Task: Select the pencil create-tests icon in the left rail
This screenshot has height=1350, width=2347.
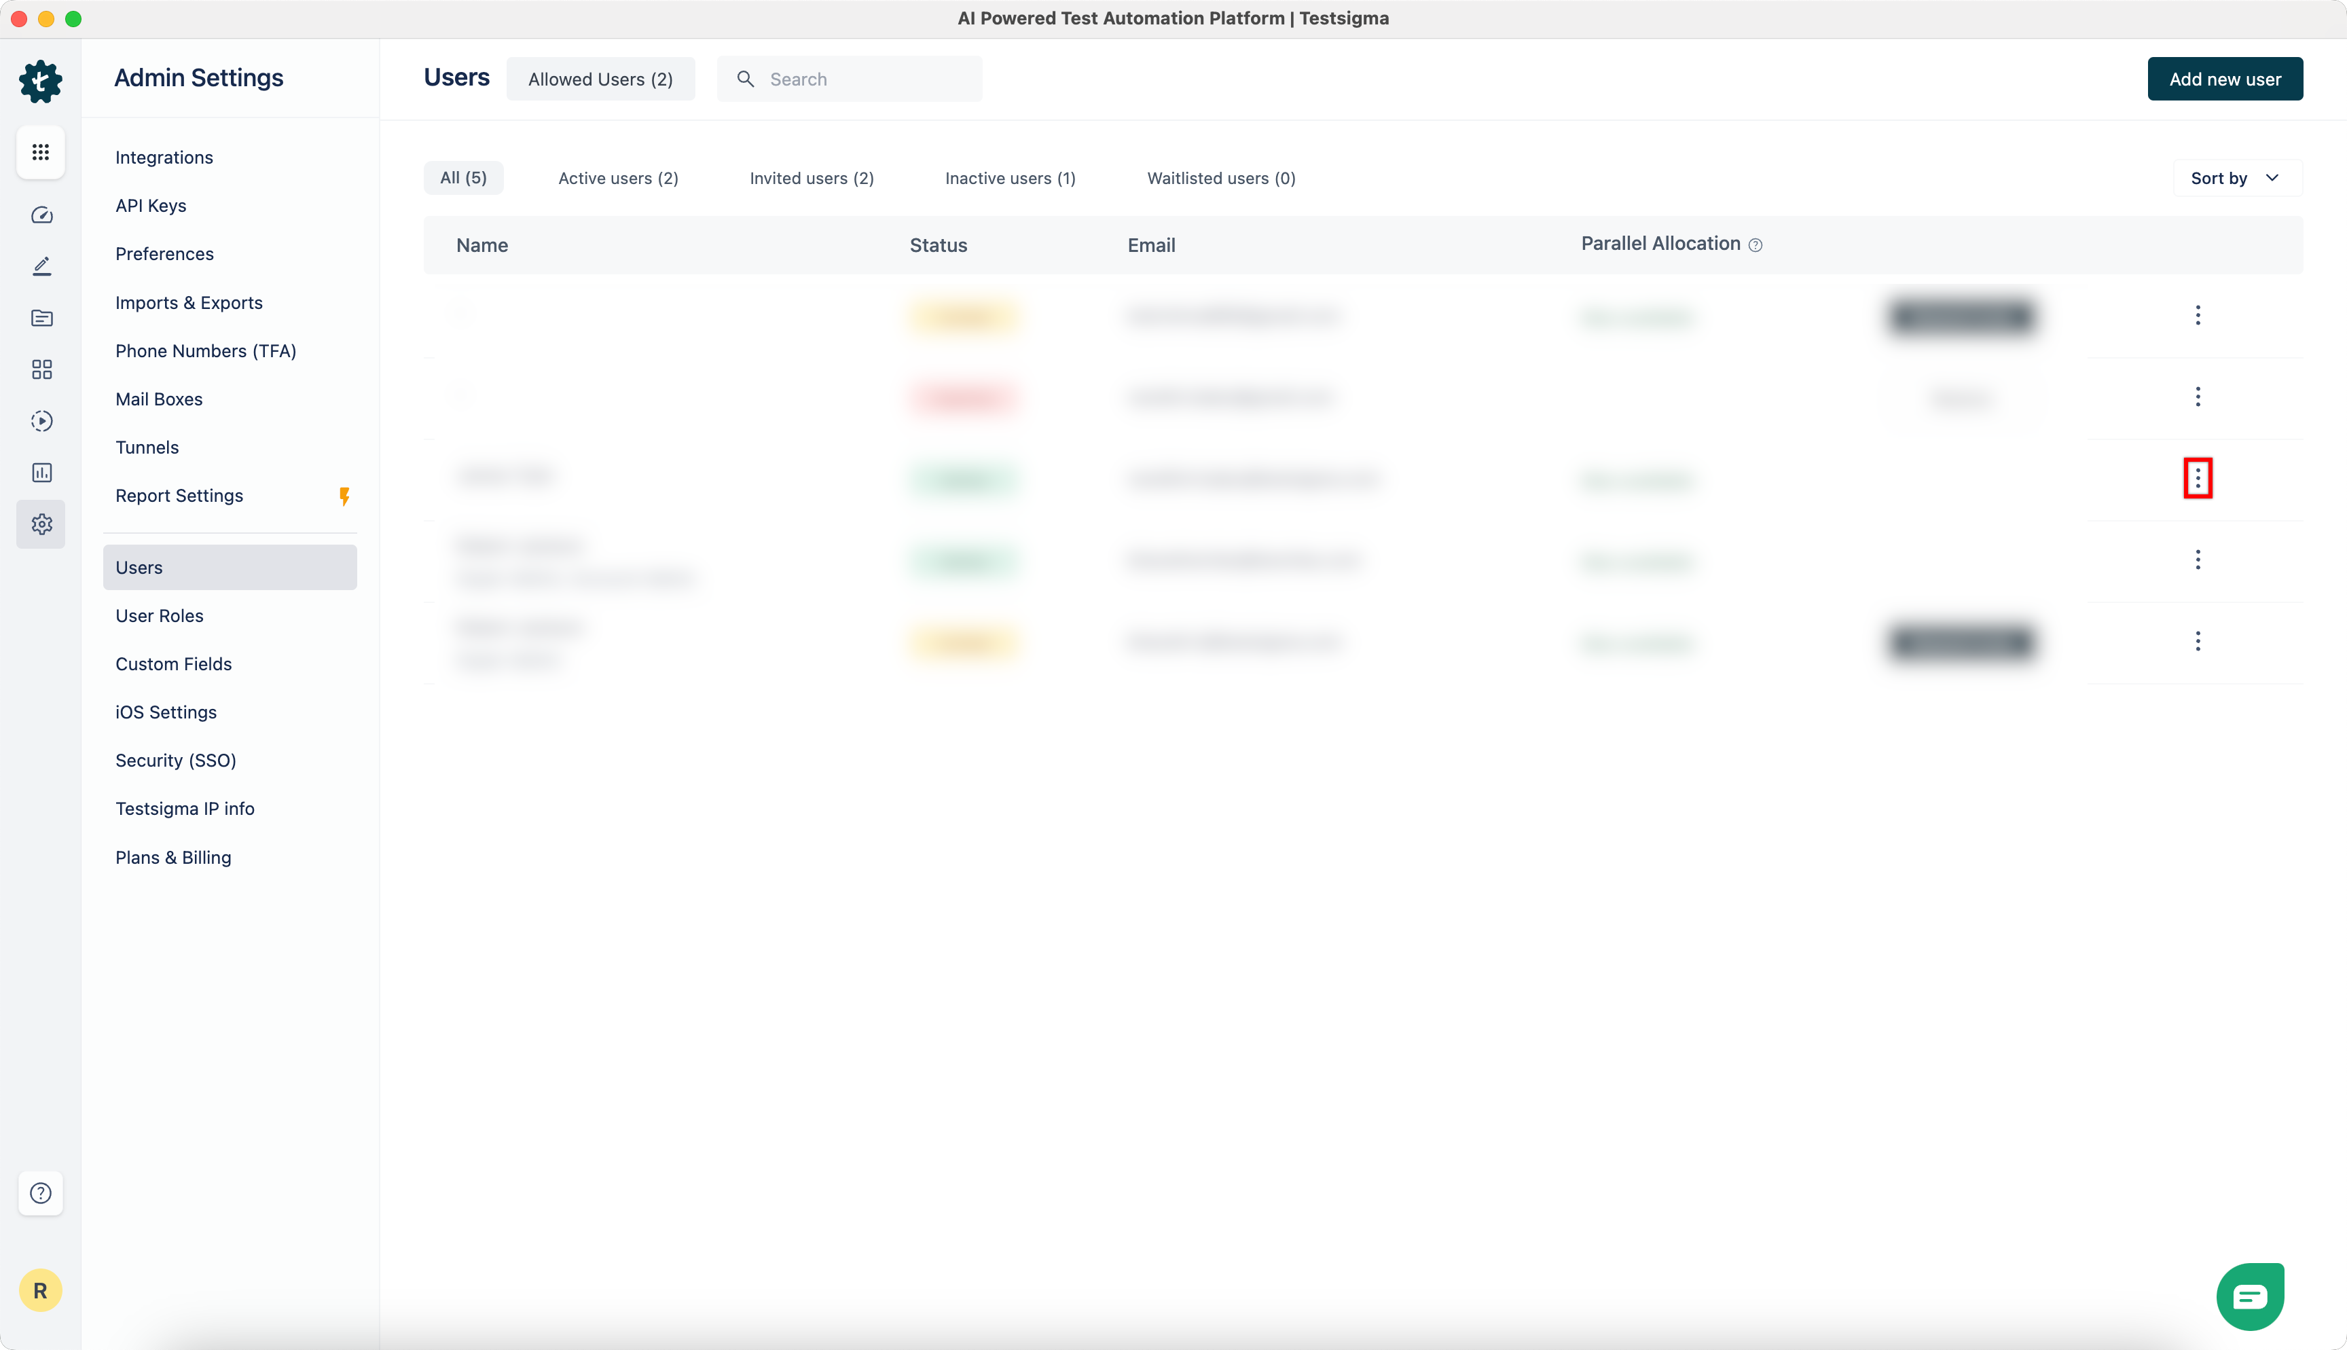Action: (x=41, y=267)
